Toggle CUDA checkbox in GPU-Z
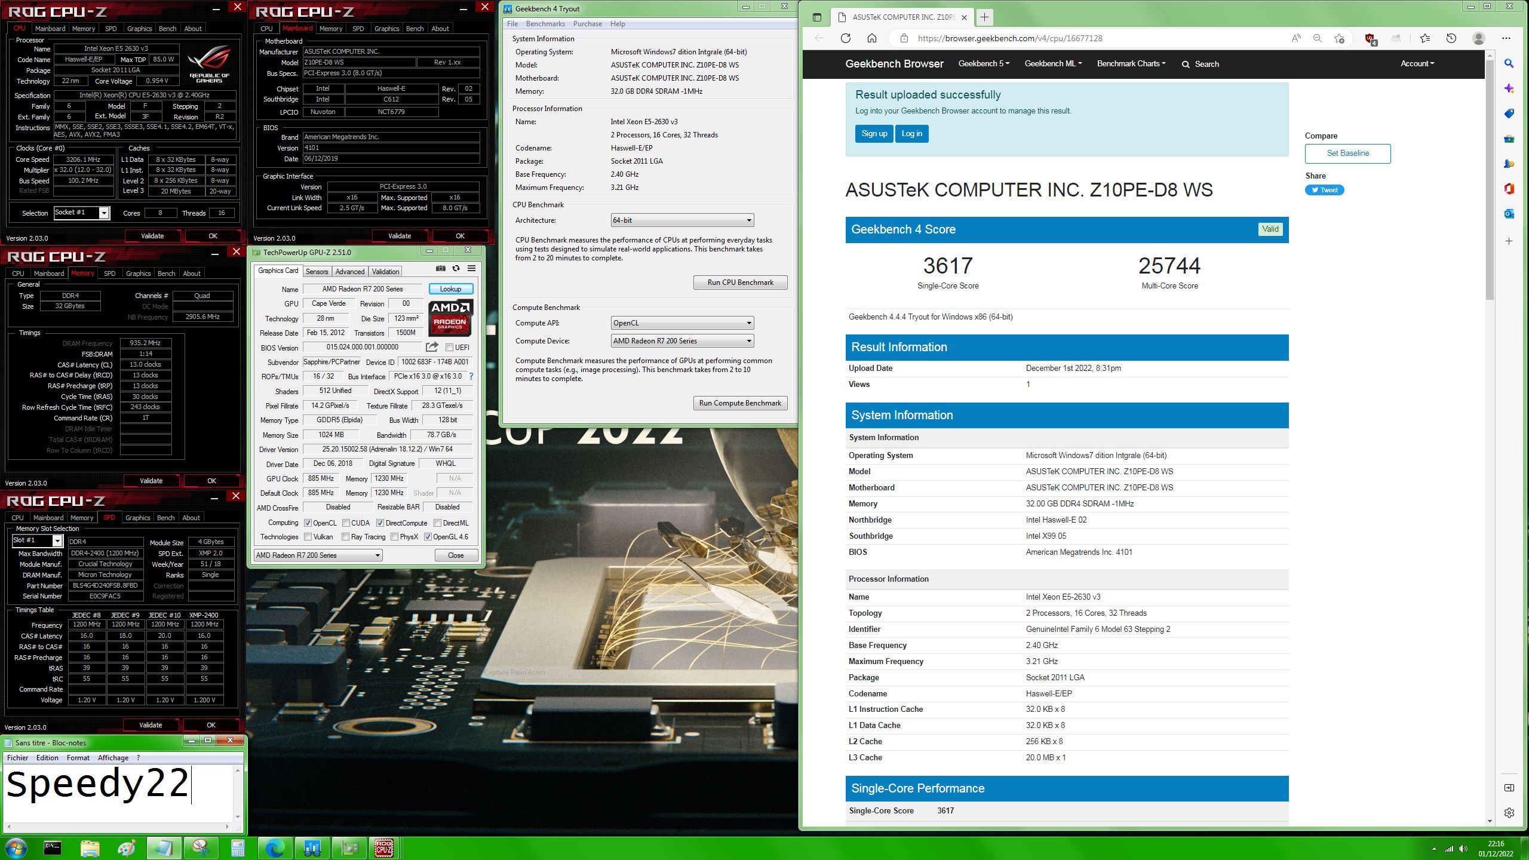The image size is (1529, 860). 346,523
